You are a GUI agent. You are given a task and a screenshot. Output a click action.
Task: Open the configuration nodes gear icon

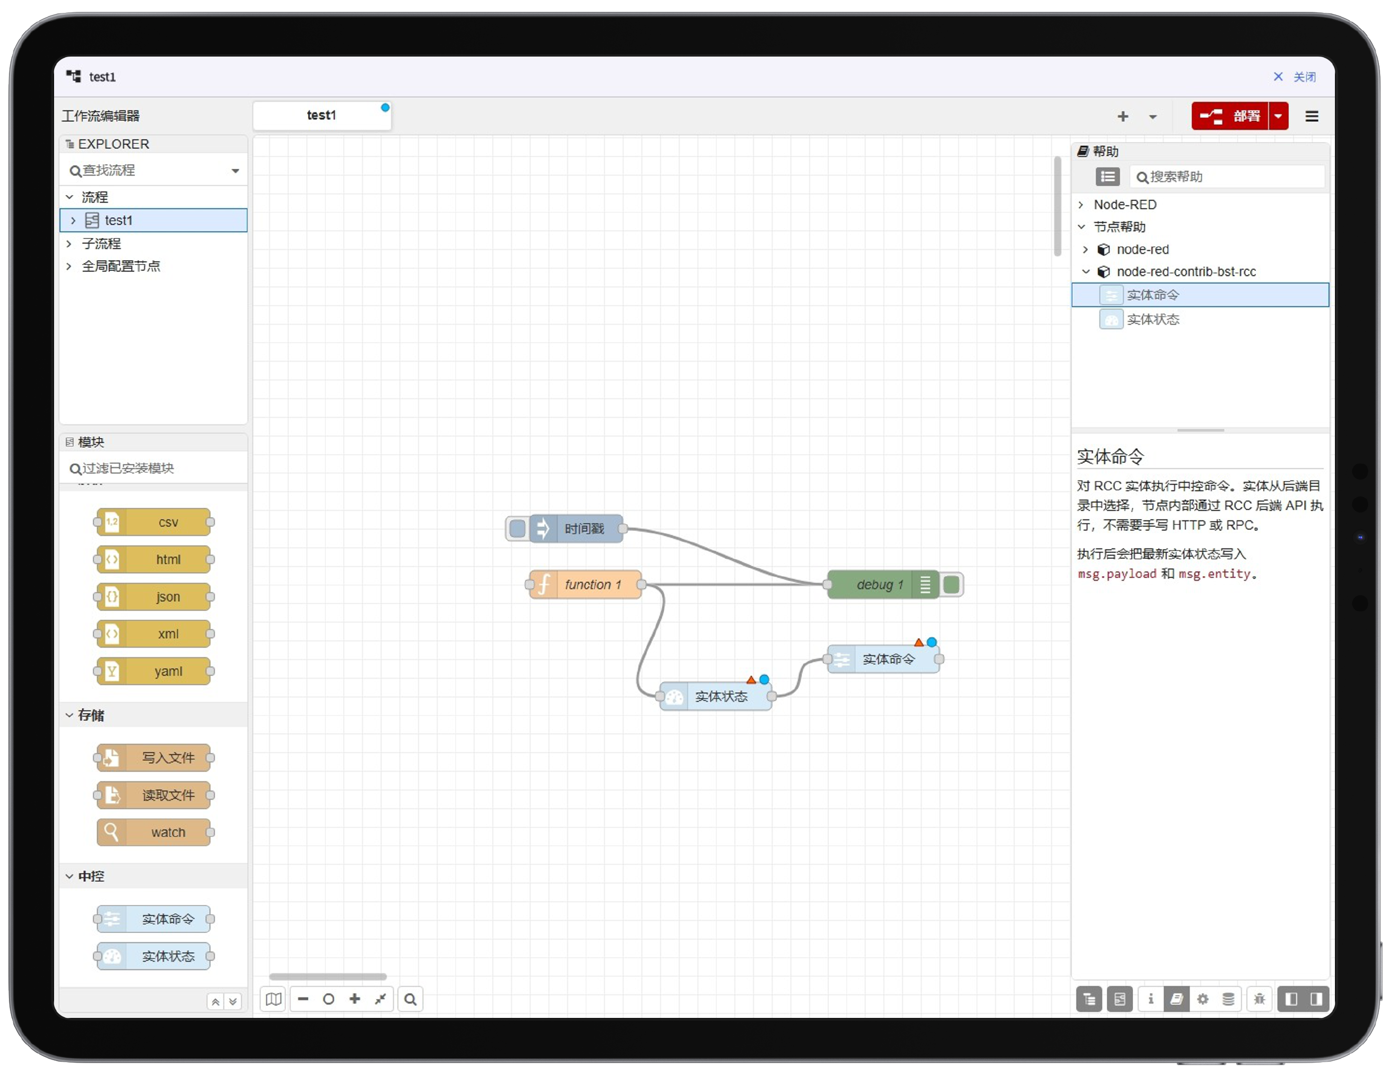[1202, 999]
